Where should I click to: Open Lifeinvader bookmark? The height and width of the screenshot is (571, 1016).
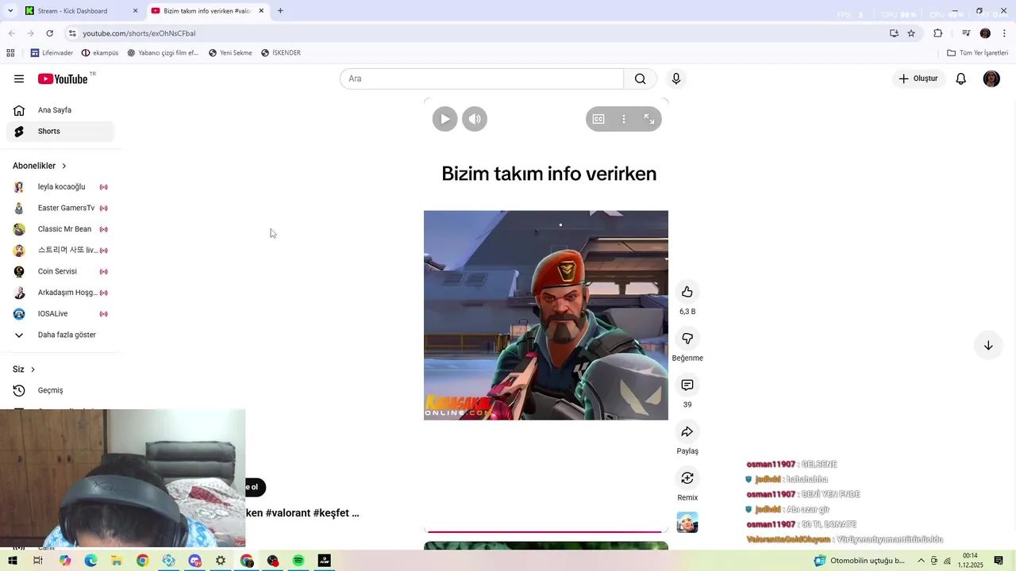pos(52,53)
